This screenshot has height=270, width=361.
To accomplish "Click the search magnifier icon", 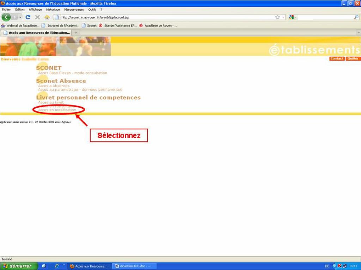I will tap(356, 17).
